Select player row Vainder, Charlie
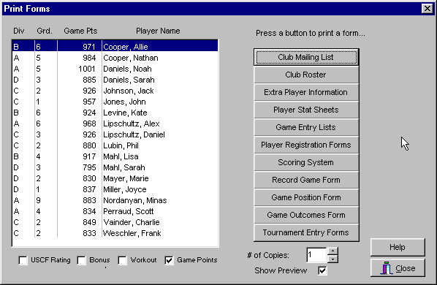The image size is (437, 285). point(115,222)
